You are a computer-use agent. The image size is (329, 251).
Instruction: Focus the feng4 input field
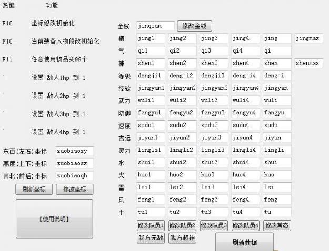click(x=245, y=200)
